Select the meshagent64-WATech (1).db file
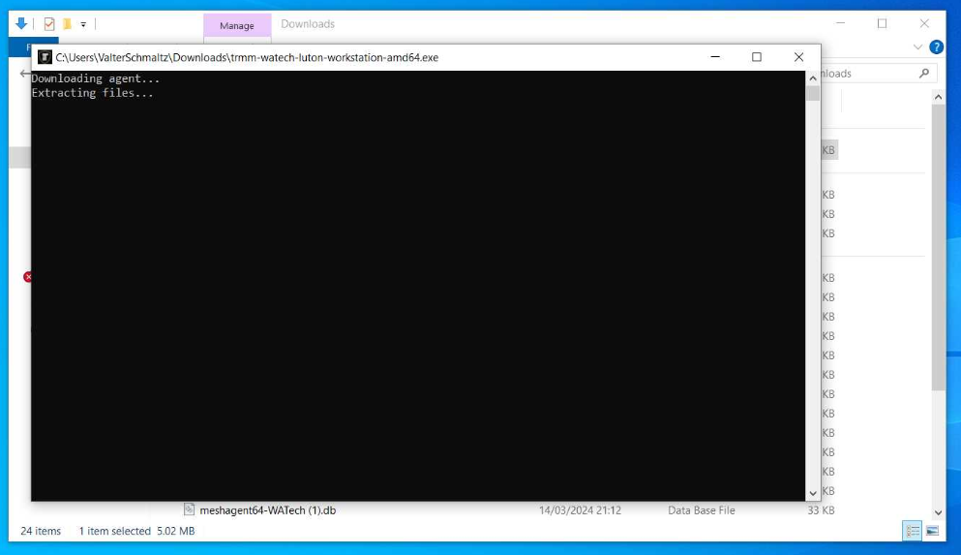This screenshot has width=961, height=555. pos(268,510)
